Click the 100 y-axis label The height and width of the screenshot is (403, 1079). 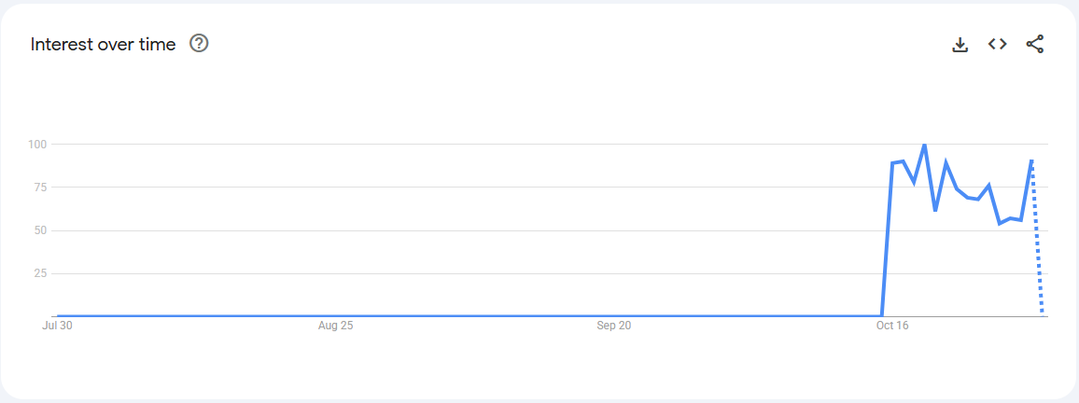coord(37,145)
